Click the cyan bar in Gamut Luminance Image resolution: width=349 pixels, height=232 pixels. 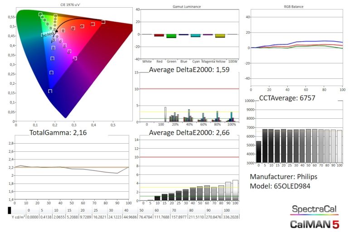(195, 35)
